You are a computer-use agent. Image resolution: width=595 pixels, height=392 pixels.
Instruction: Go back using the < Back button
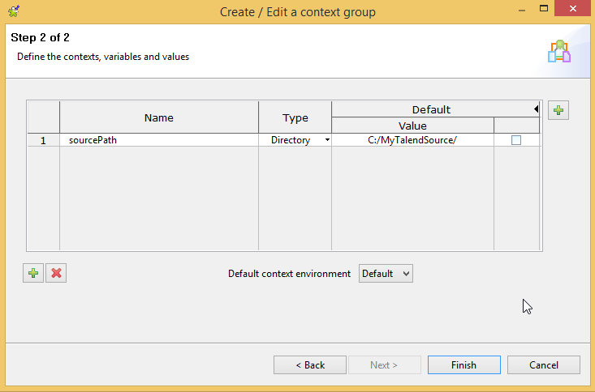click(309, 364)
